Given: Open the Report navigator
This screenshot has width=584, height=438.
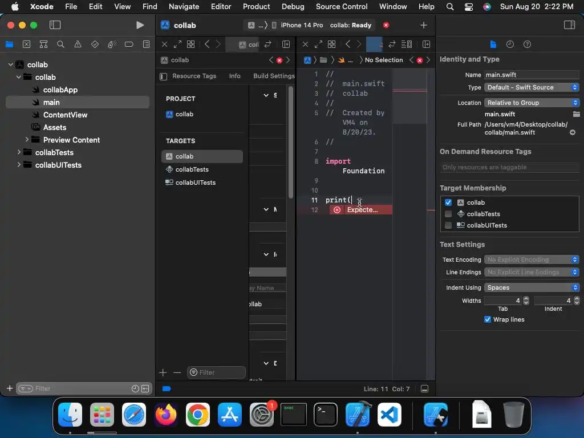Looking at the screenshot, I should (x=147, y=44).
